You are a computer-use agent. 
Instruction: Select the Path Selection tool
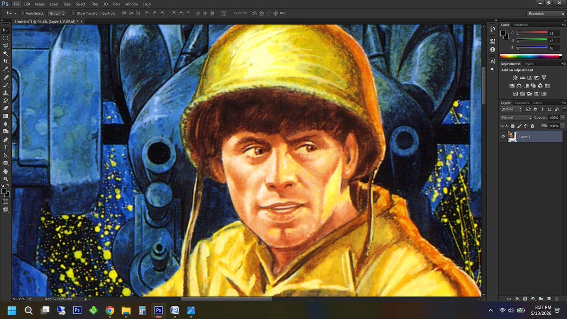click(6, 155)
